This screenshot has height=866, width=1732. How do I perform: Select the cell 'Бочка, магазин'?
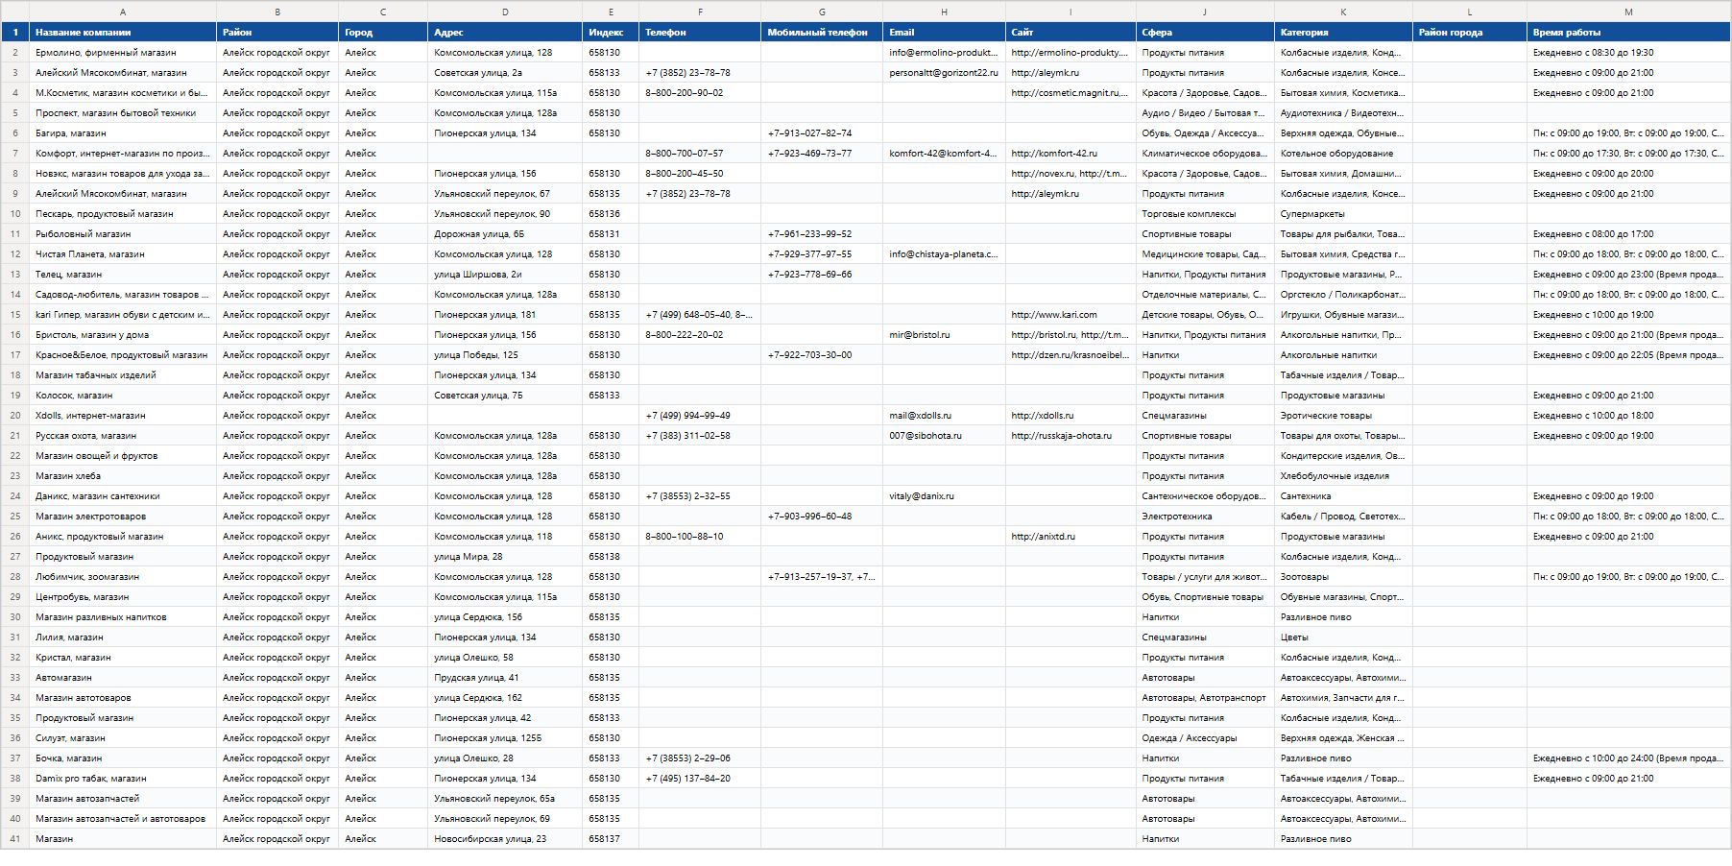coord(123,758)
